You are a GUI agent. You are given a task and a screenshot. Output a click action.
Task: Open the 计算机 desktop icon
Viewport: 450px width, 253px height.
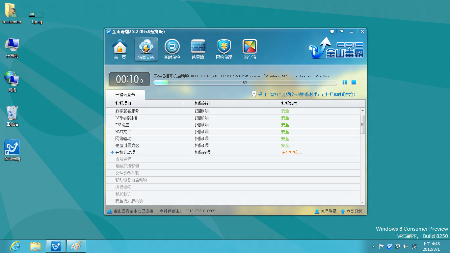click(x=12, y=48)
